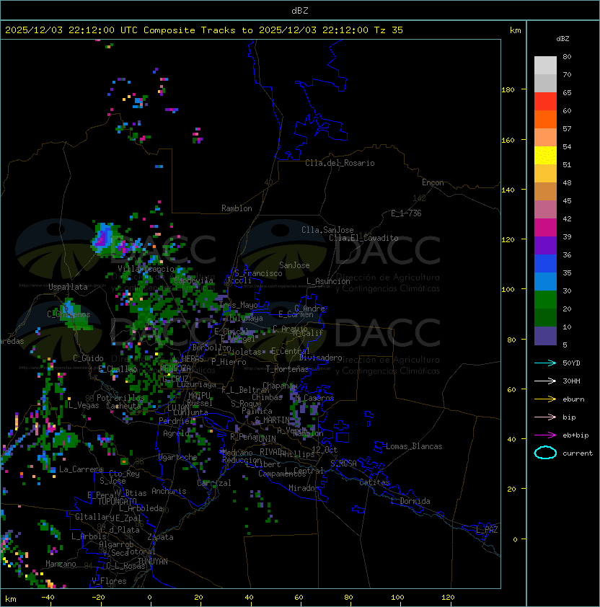Click the purple 5 dBZ color swatch
This screenshot has width=600, height=607.
click(x=545, y=336)
